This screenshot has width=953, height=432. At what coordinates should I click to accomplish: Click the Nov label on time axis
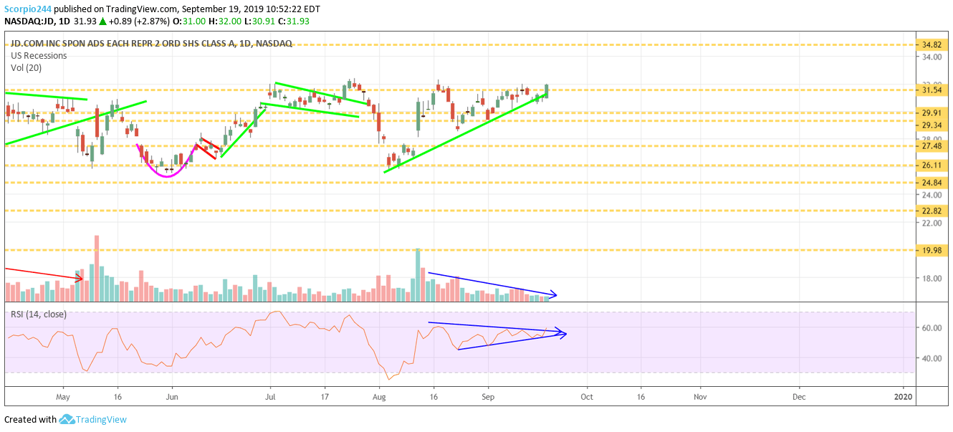701,396
